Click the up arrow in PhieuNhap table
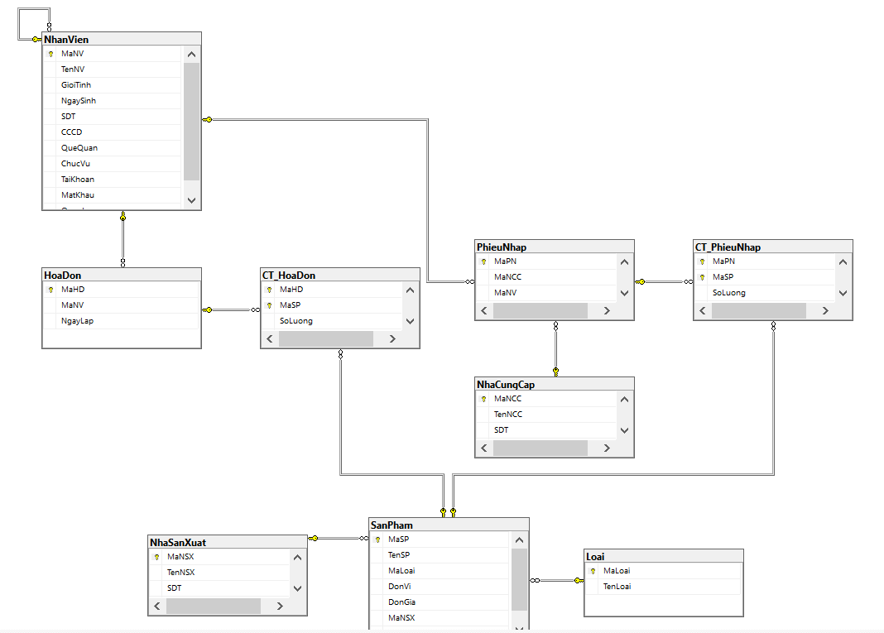This screenshot has width=884, height=633. click(624, 262)
